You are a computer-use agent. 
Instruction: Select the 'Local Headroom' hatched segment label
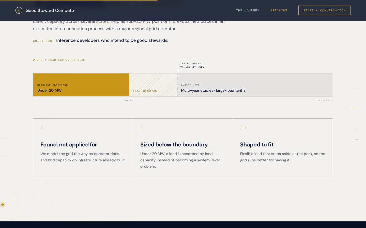[145, 91]
